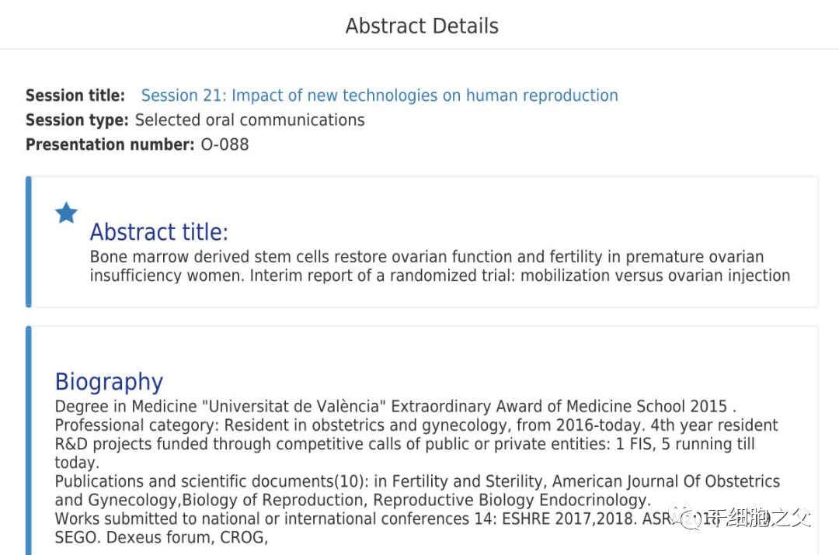Click the Abstract Details page heading
Screen dimensions: 839x555
tap(422, 26)
